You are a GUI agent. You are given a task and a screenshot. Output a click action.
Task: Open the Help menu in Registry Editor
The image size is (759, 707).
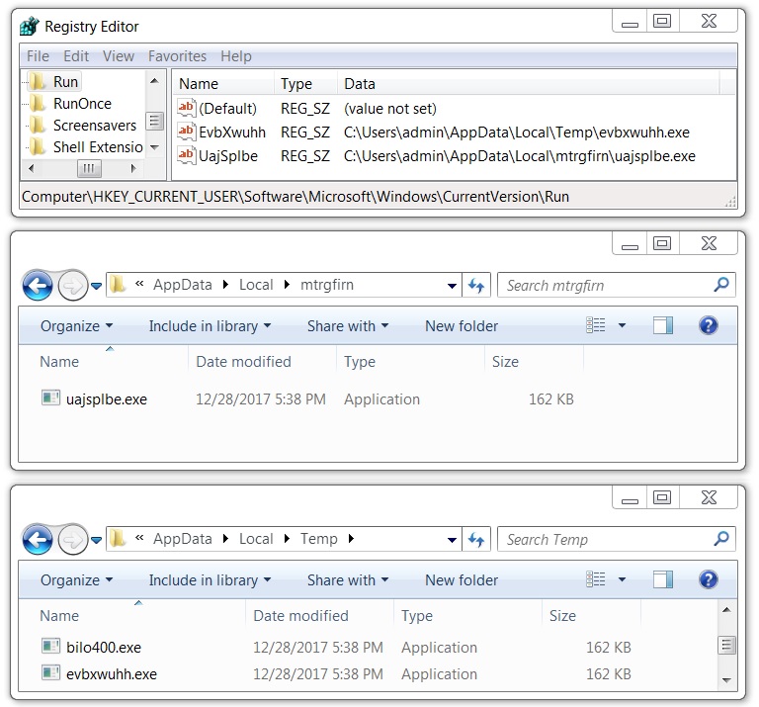[236, 56]
